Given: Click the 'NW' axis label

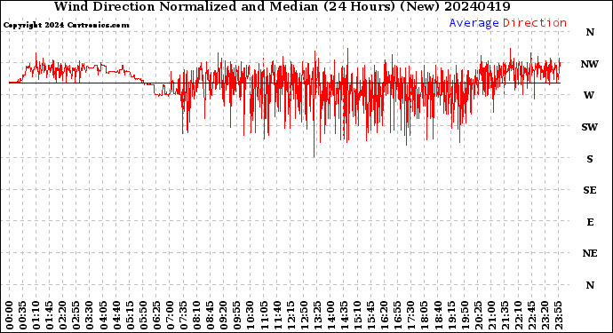Looking at the screenshot, I should (x=590, y=64).
